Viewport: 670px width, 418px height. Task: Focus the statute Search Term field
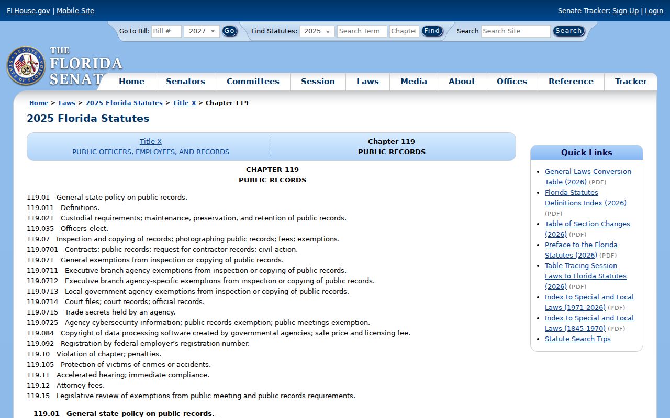[362, 31]
